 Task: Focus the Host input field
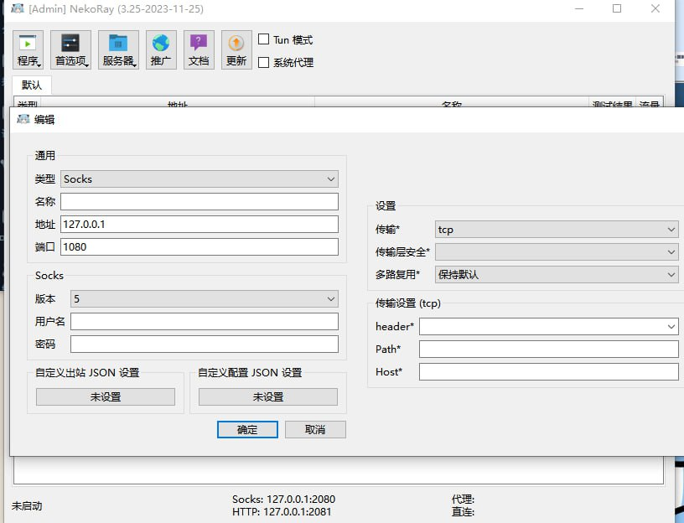tap(549, 371)
